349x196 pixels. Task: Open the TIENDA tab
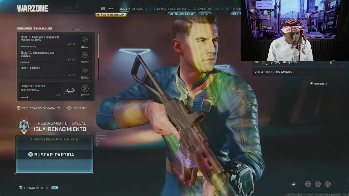(236, 9)
